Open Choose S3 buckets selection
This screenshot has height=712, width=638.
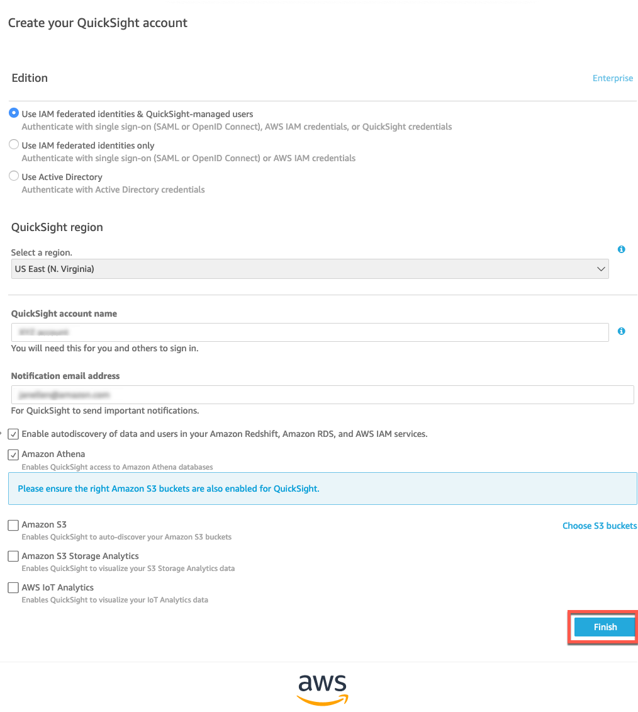(x=599, y=526)
